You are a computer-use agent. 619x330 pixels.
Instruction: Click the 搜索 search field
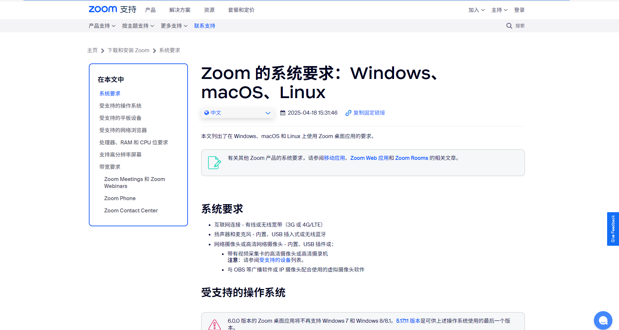pos(520,26)
